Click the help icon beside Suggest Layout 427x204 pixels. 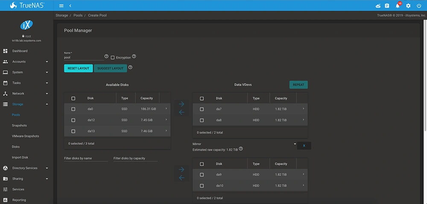pyautogui.click(x=130, y=67)
